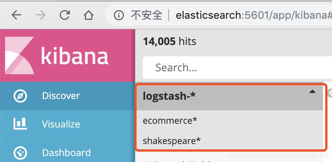332x162 pixels.
Task: Focus the address bar URL text
Action: (254, 15)
